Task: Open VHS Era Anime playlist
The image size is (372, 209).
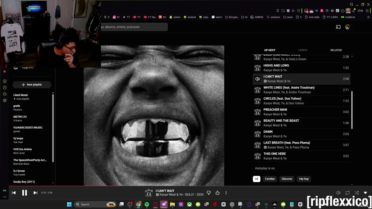Action: point(32,151)
